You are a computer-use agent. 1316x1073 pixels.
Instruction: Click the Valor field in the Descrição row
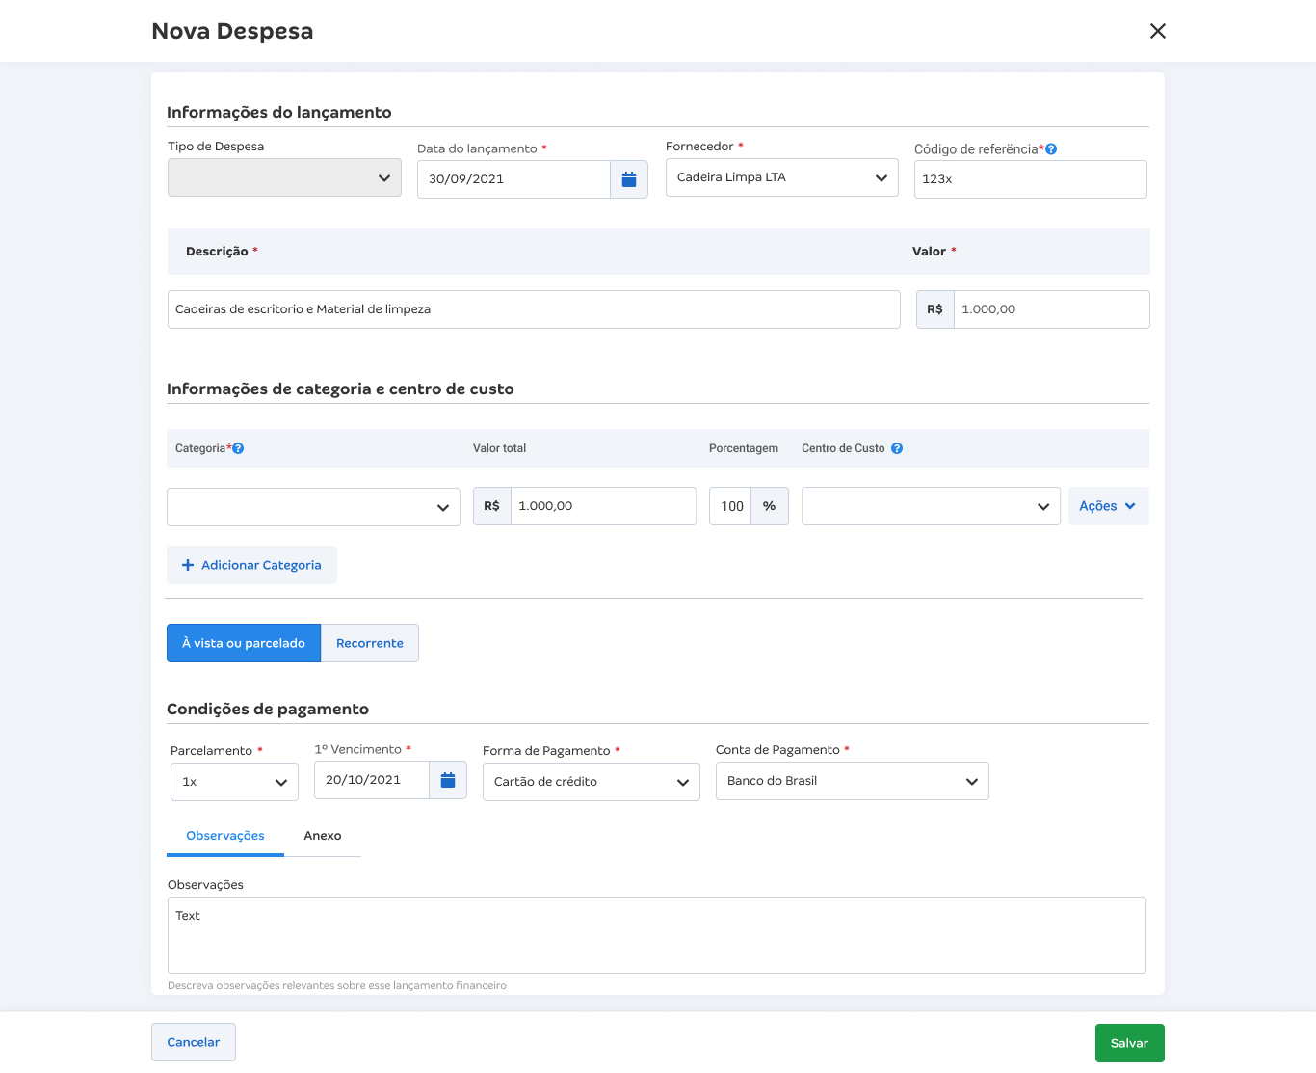pos(1051,309)
